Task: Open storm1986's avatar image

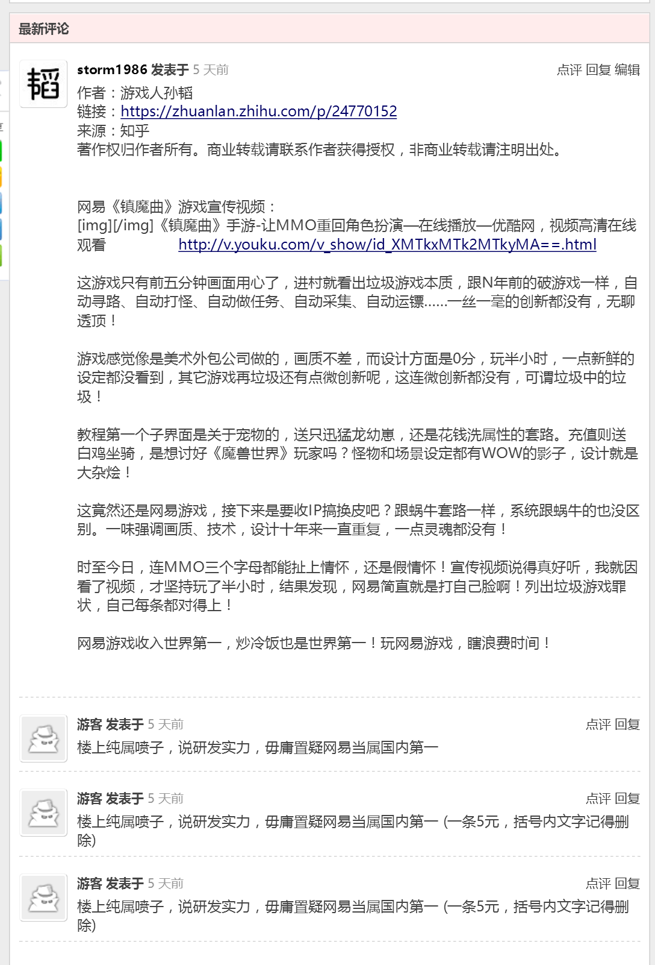Action: (43, 84)
